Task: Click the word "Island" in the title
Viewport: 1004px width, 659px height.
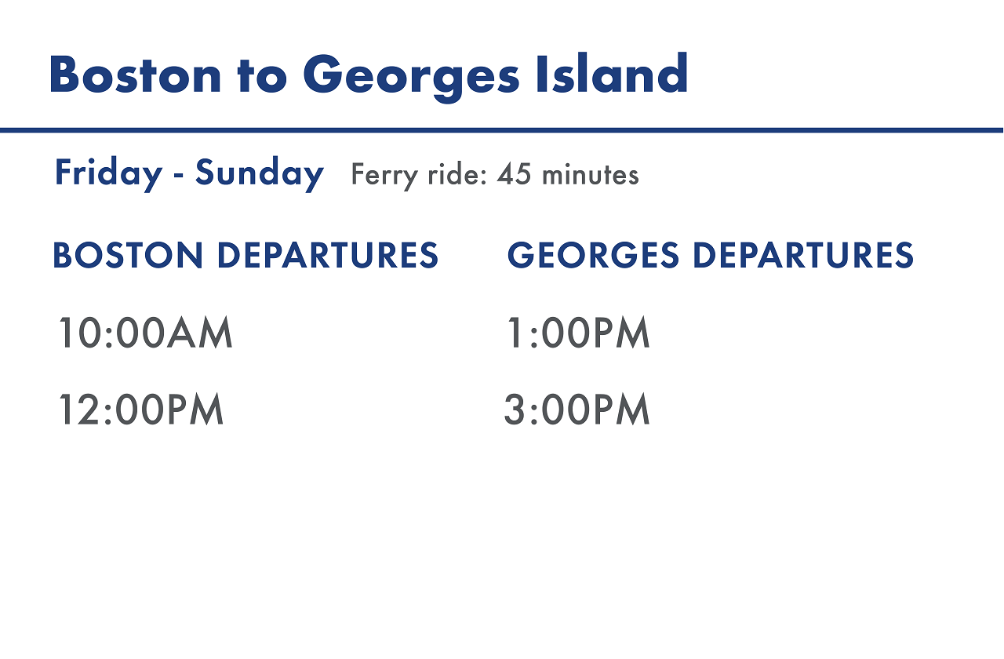Action: tap(612, 75)
